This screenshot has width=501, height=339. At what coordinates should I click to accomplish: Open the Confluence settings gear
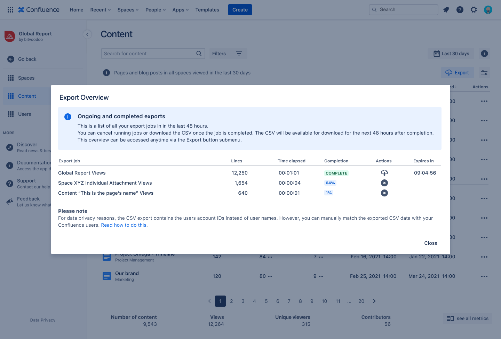[474, 9]
